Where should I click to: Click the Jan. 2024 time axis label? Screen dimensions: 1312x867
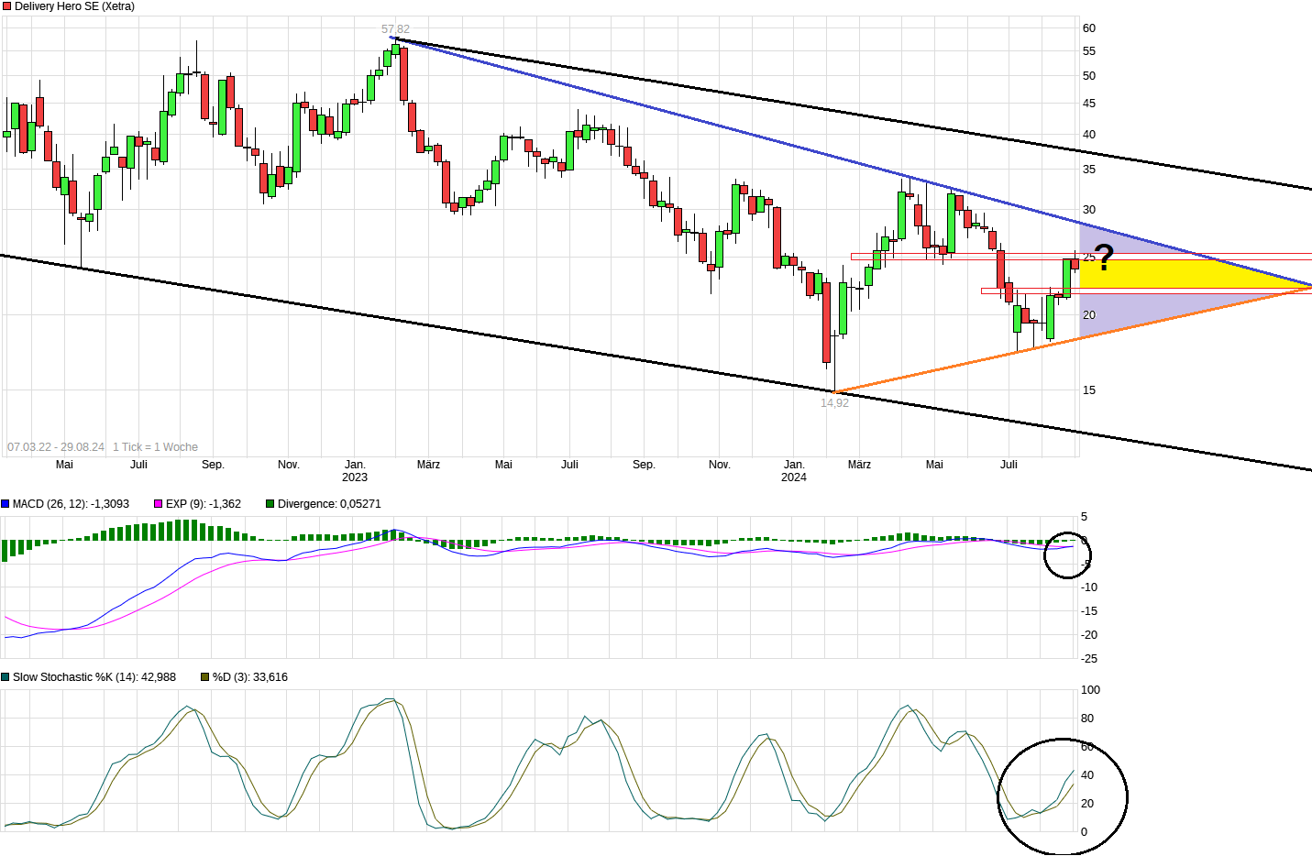tap(794, 470)
